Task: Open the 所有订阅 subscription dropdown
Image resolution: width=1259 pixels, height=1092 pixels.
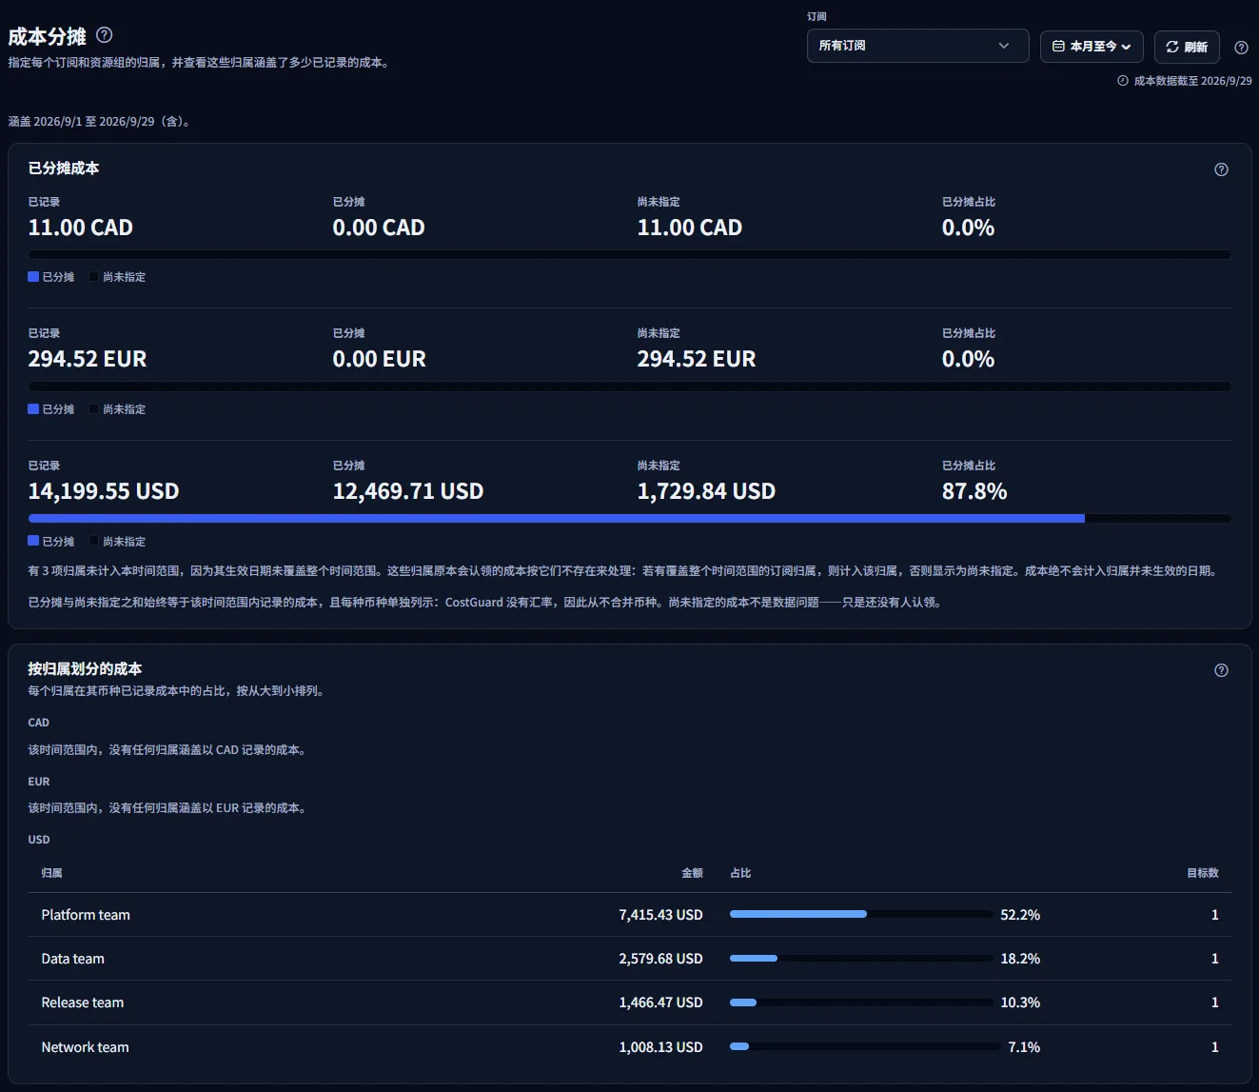Action: point(917,46)
